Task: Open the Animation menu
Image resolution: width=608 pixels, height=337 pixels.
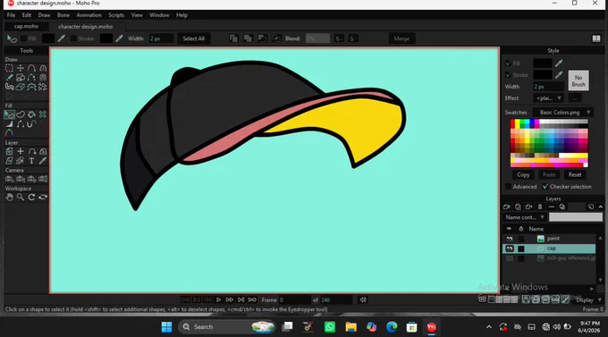Action: pos(89,15)
